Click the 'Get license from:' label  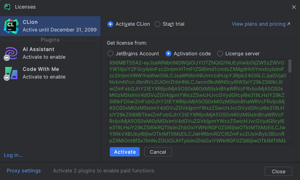tap(127, 43)
